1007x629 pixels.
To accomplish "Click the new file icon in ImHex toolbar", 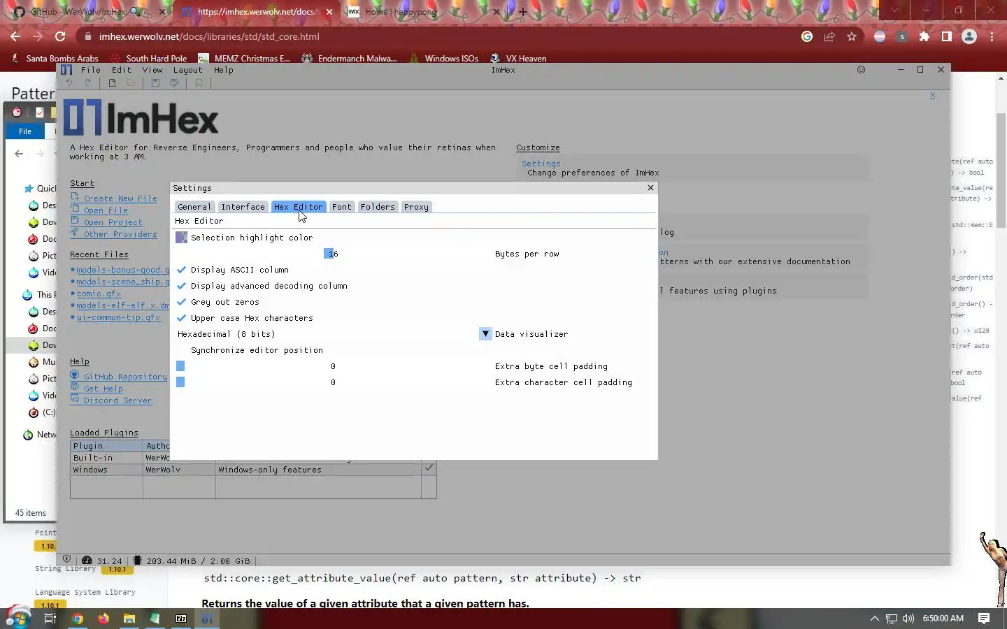I will [x=112, y=82].
